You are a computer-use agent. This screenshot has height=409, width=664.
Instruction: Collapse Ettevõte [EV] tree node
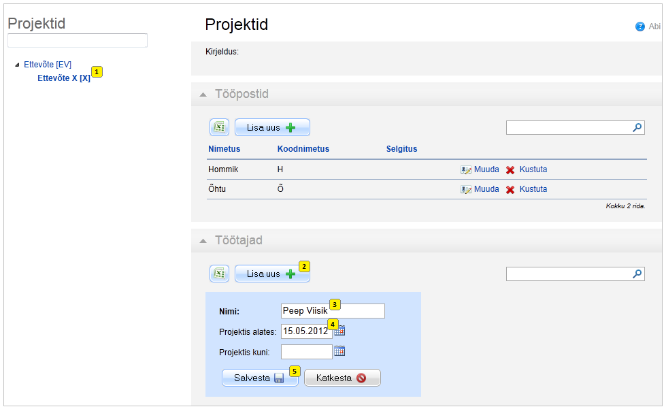pyautogui.click(x=17, y=65)
